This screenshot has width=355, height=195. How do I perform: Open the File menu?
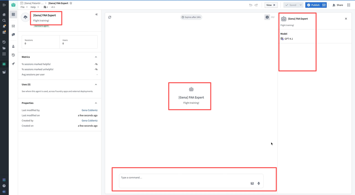click(x=24, y=7)
